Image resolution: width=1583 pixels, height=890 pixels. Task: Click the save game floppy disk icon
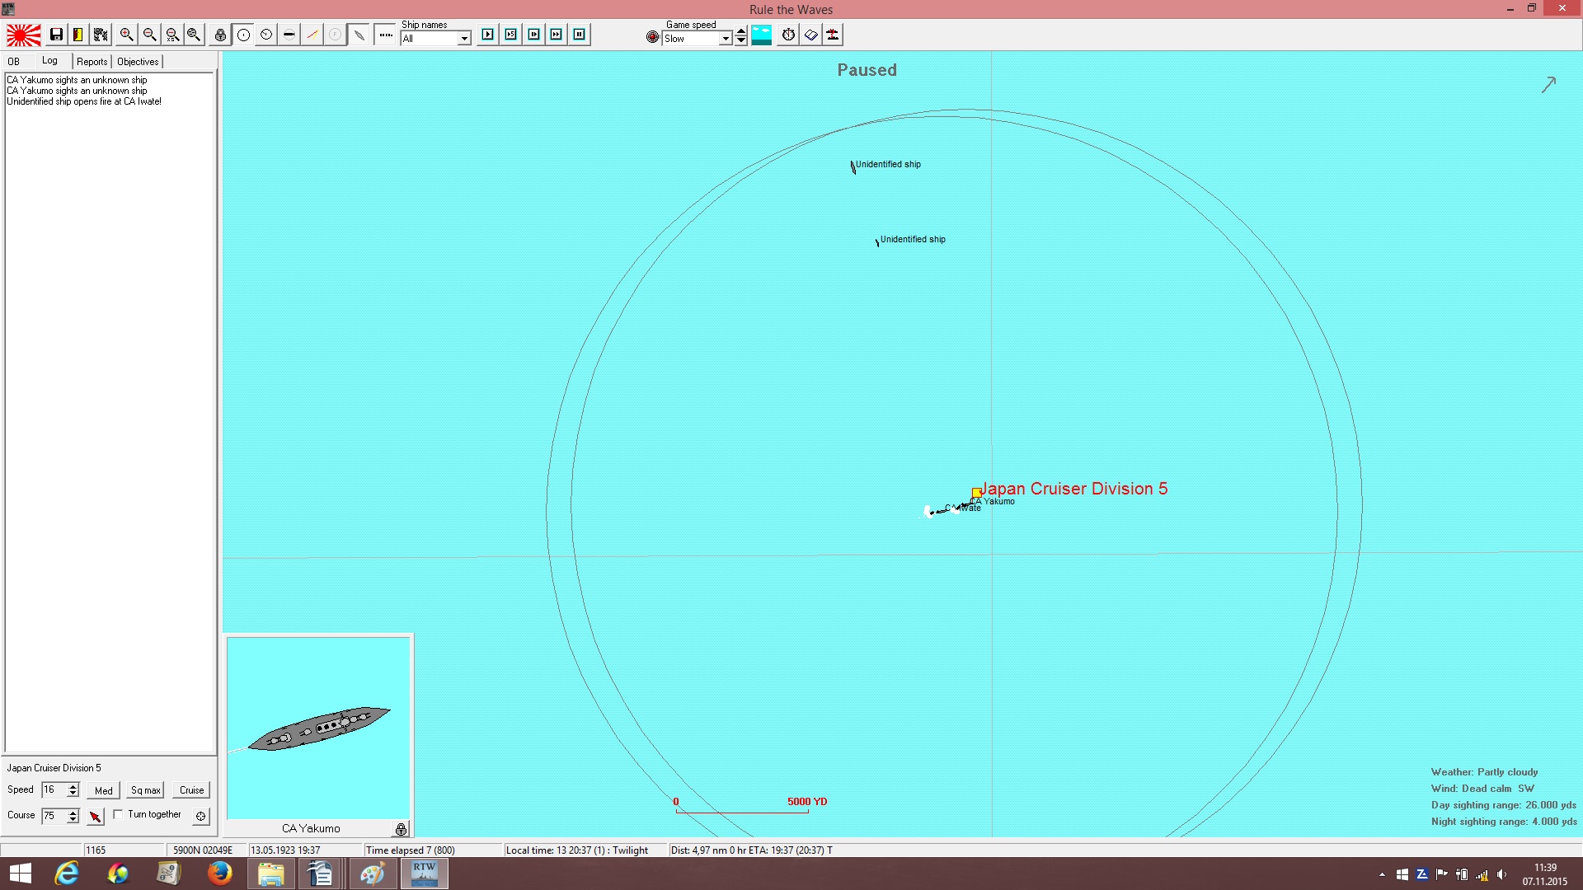[x=56, y=35]
